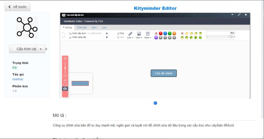Click the Sửa edit button
The width and height of the screenshot is (264, 139).
coord(120,33)
